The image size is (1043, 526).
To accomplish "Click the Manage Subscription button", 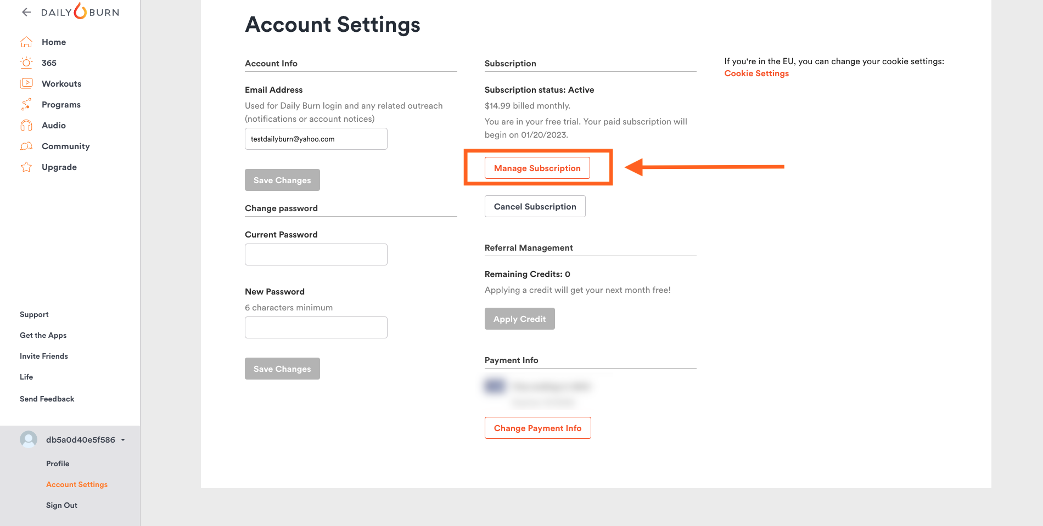I will tap(537, 168).
